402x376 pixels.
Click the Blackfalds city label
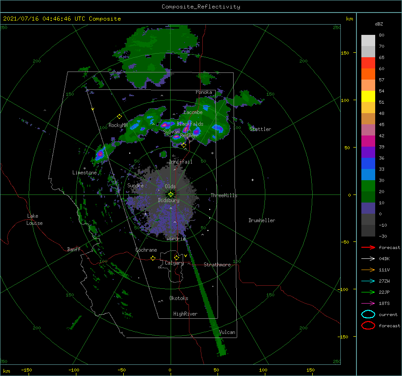(x=190, y=124)
